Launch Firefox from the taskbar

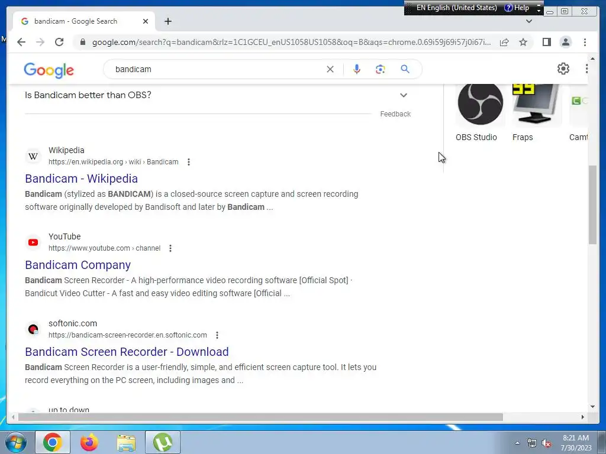coord(89,442)
